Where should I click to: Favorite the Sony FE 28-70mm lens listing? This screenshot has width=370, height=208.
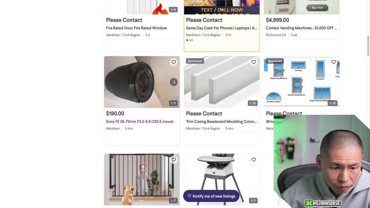click(x=174, y=62)
